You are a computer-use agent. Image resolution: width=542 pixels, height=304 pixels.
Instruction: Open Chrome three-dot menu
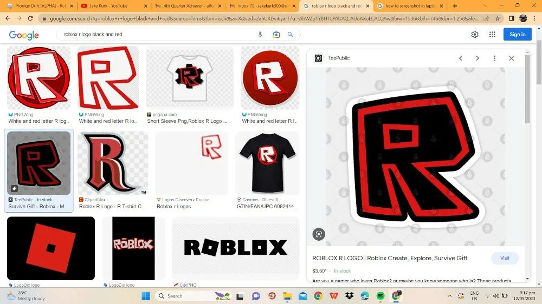[534, 18]
